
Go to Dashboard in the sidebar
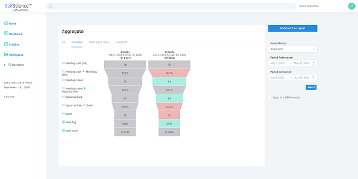pyautogui.click(x=15, y=34)
